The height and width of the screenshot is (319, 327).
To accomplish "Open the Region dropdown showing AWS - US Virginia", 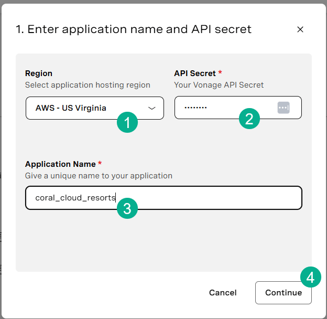I will point(95,108).
